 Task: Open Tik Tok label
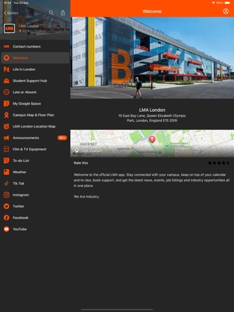18,183
